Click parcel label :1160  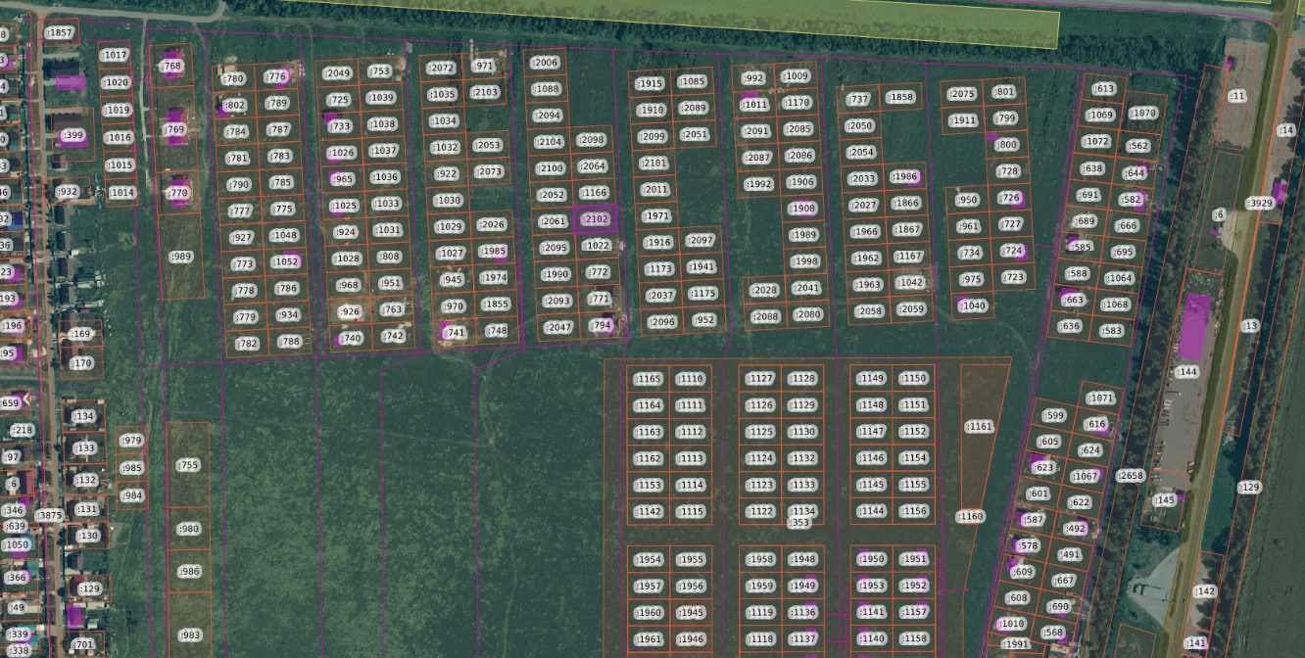tap(971, 516)
